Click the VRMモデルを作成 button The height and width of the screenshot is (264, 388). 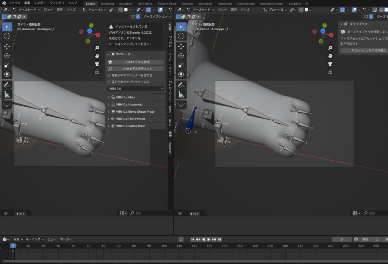click(x=136, y=62)
